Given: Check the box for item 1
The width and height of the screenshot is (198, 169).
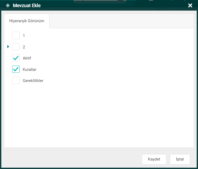Looking at the screenshot, I should coord(16,35).
